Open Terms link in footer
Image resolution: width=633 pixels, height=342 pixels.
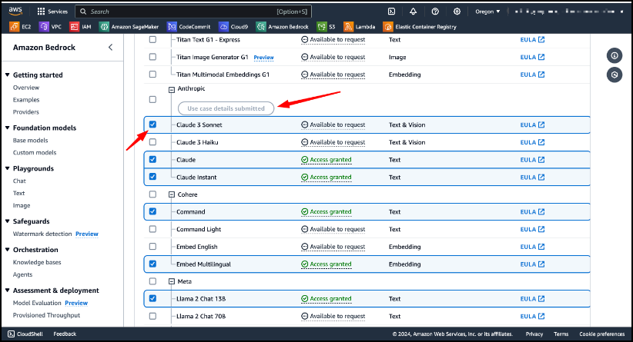coord(561,334)
